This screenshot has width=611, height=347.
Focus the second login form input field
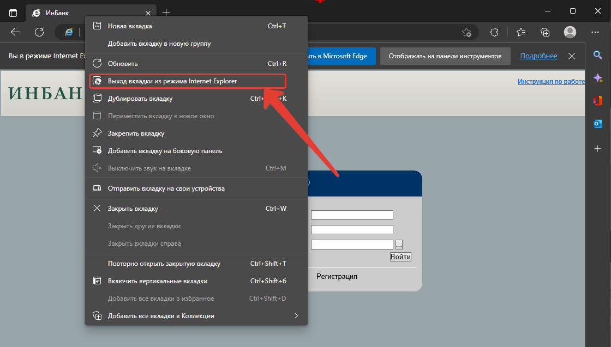[x=352, y=229]
